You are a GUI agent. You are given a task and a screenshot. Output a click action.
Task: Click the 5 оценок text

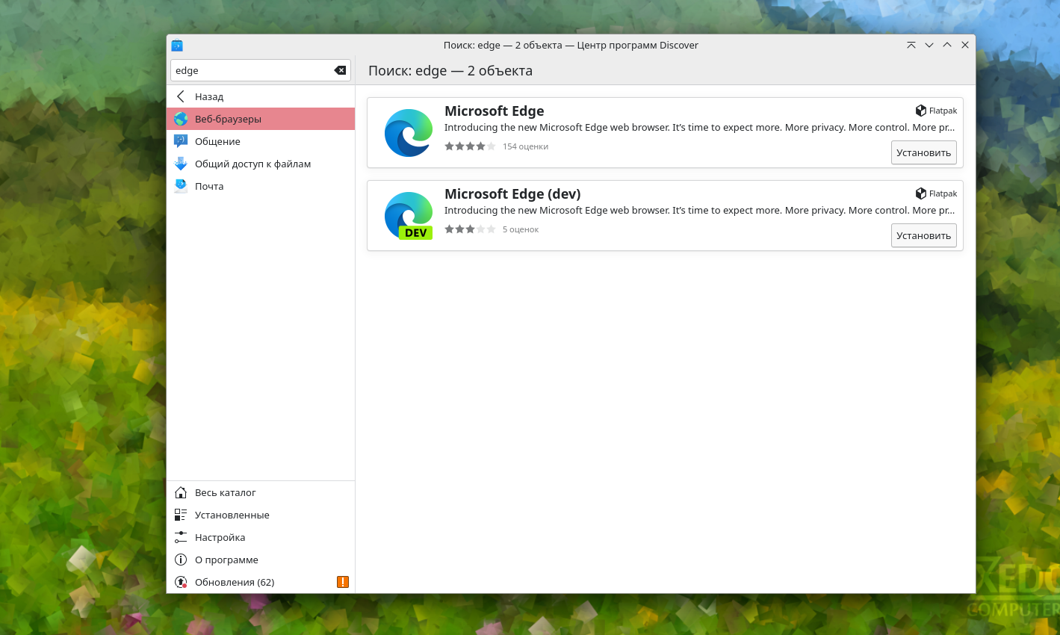coord(521,229)
